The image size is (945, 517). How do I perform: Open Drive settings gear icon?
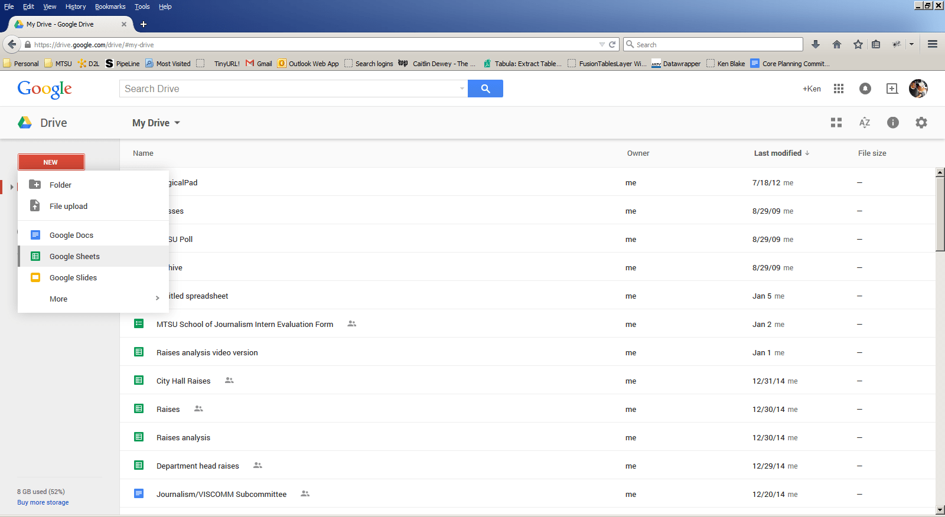pos(921,123)
